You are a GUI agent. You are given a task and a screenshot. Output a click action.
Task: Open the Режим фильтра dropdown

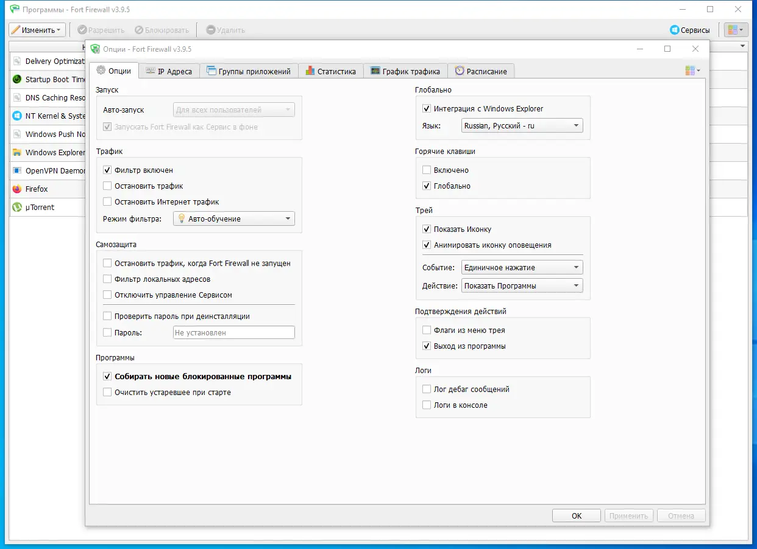click(233, 219)
